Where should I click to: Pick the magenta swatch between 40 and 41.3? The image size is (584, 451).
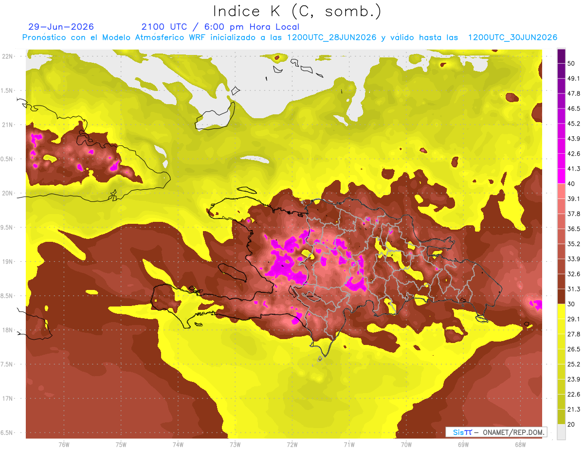[561, 176]
